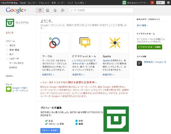This screenshot has width=171, height=134.
Task: Open the 株式会社ライフアウト account dropdown
Action: [138, 3]
